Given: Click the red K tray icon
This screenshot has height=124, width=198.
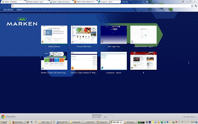Looking at the screenshot, I should tap(176, 122).
